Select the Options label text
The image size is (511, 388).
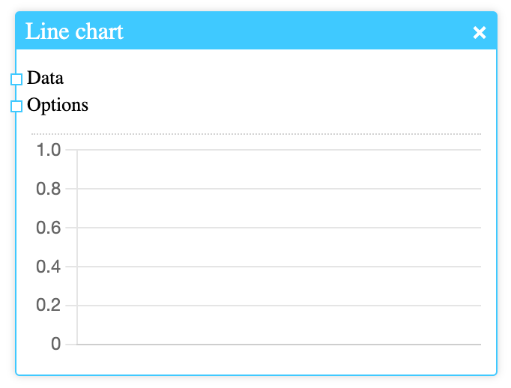[58, 105]
